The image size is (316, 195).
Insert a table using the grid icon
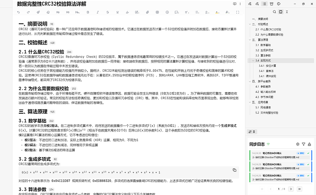coord(157,12)
